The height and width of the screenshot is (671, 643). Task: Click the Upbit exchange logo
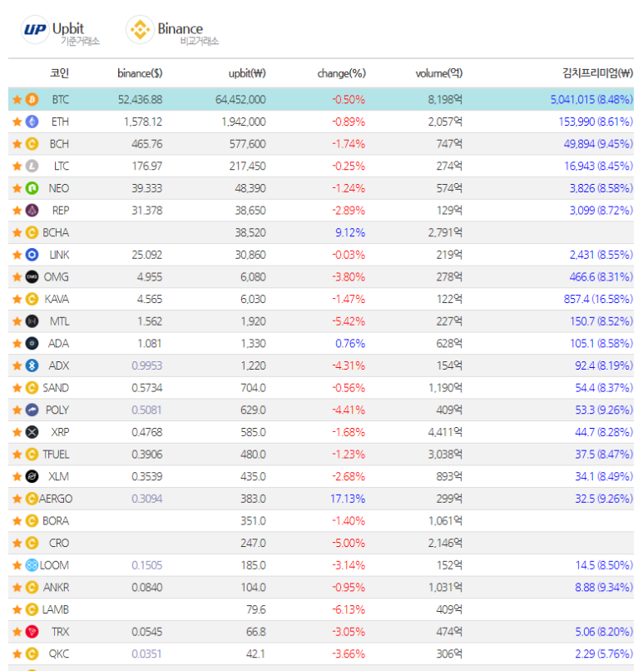[x=35, y=29]
